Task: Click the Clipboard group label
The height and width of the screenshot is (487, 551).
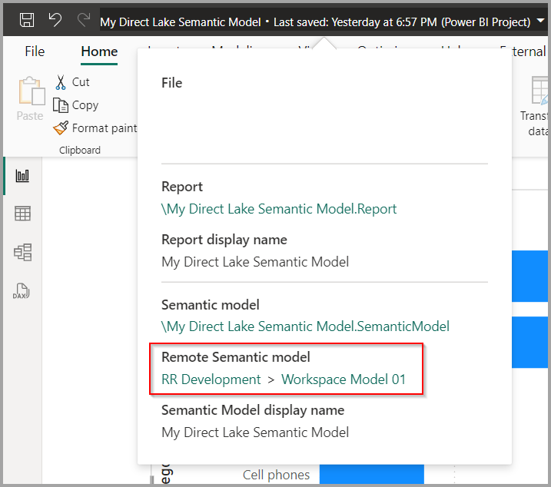Action: (80, 150)
